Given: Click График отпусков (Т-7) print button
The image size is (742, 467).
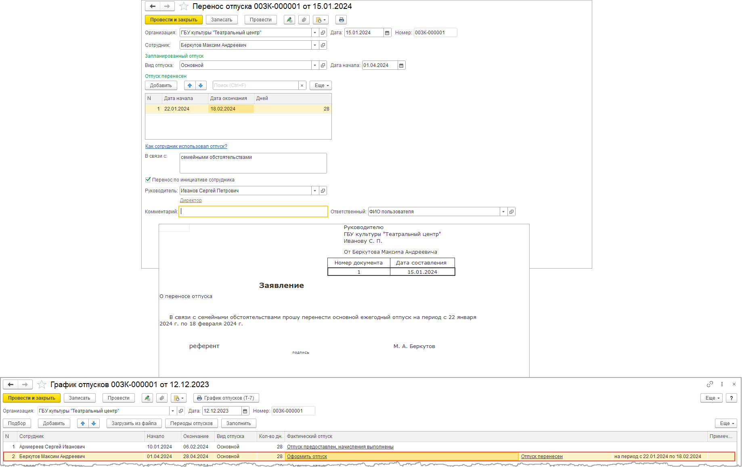Looking at the screenshot, I should (226, 398).
